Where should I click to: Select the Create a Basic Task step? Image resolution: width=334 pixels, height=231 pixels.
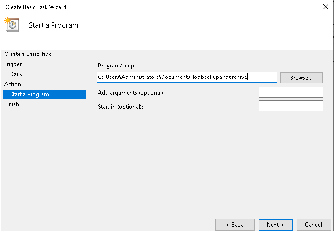tap(28, 54)
